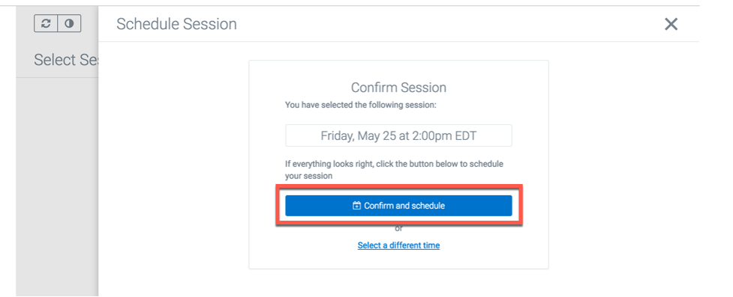The height and width of the screenshot is (297, 733).
Task: Click the dimmed gray background behind the panel
Action: (x=56, y=186)
